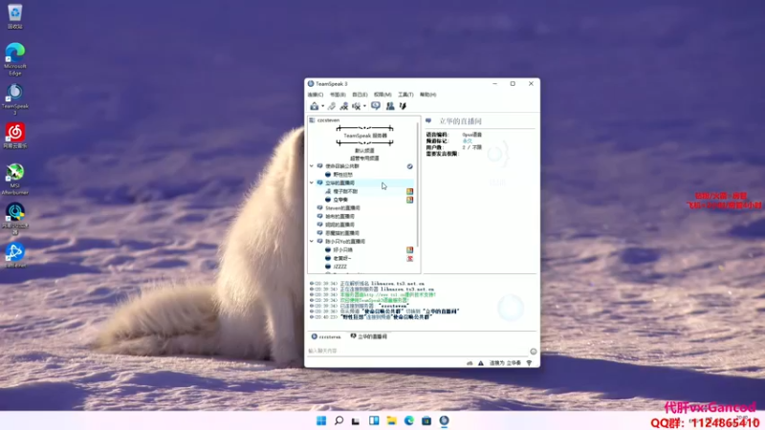Select user JZZZZ in the channel tree
This screenshot has width=765, height=430.
[x=340, y=267]
